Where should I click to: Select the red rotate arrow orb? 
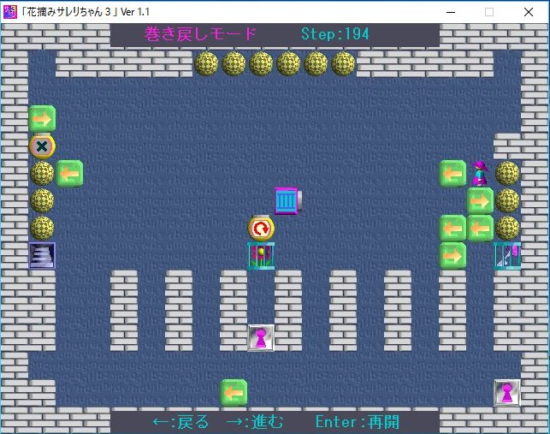pyautogui.click(x=261, y=229)
